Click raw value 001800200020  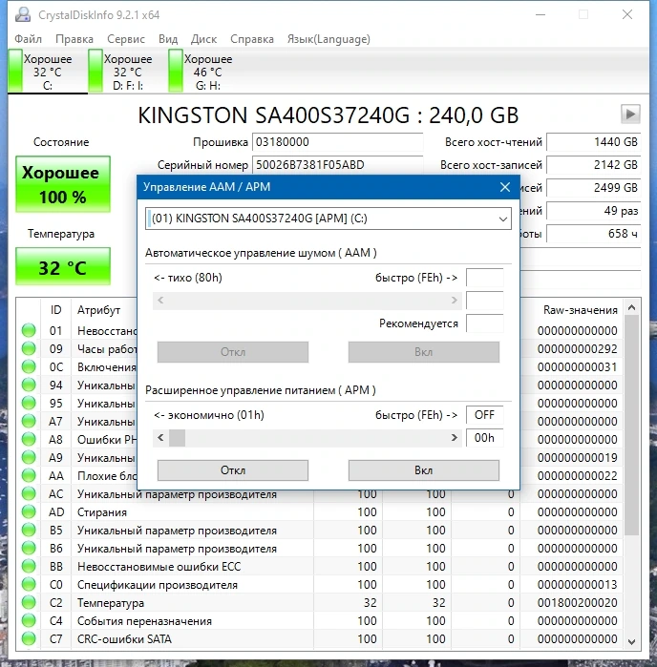click(577, 603)
